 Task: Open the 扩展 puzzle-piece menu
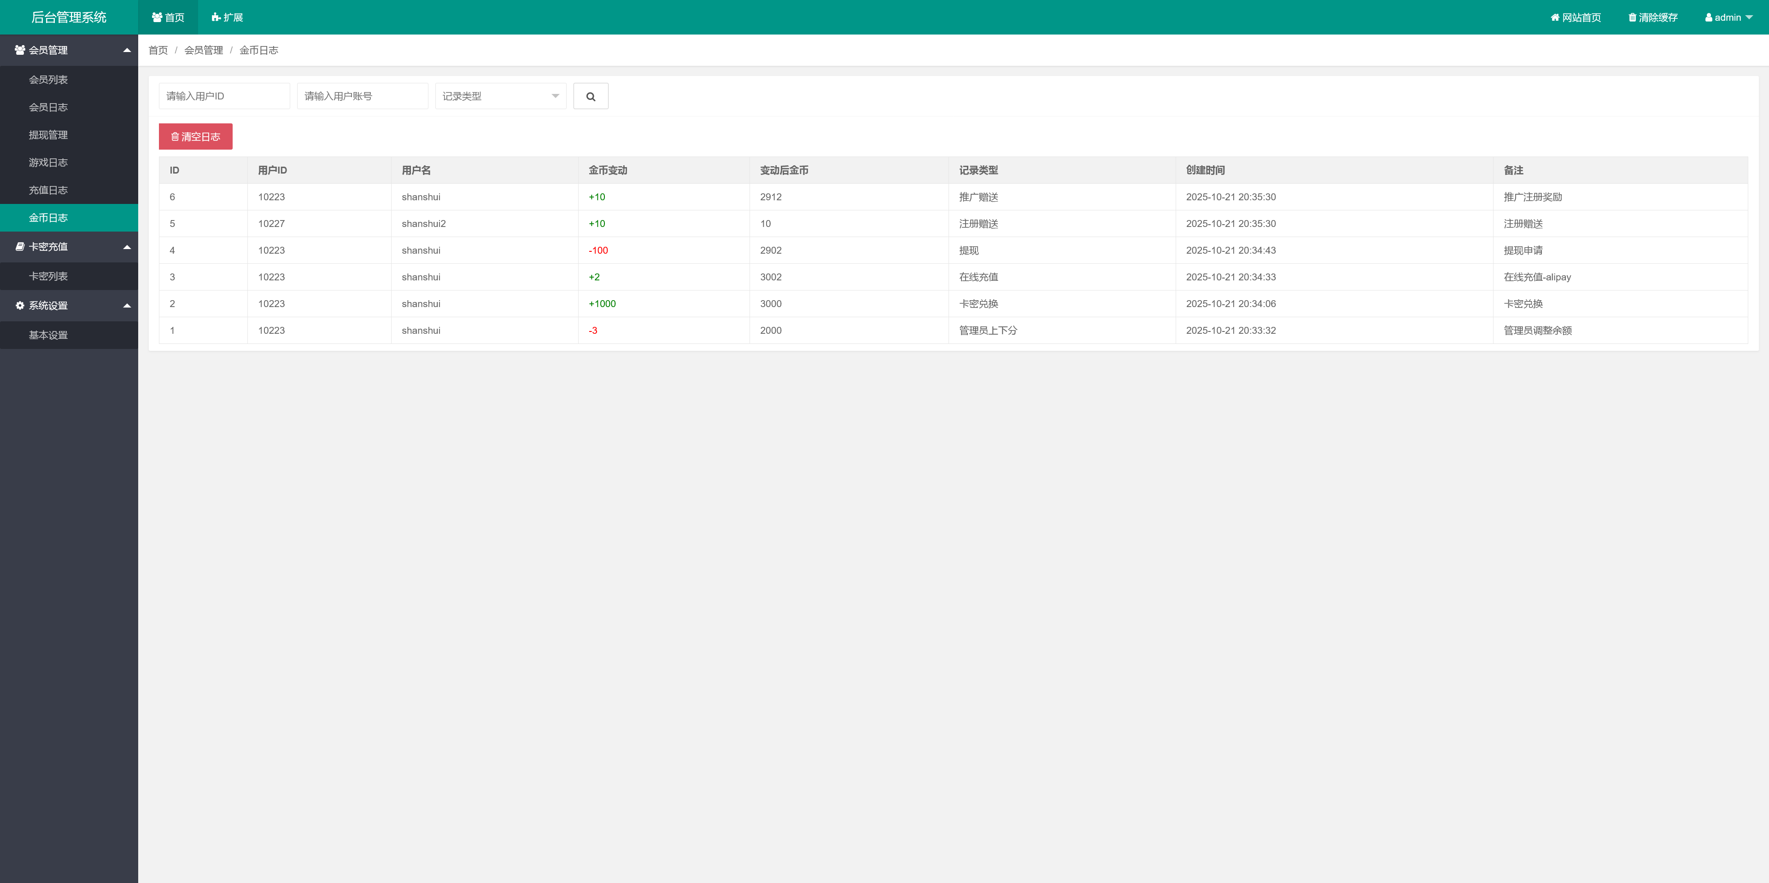(x=227, y=17)
